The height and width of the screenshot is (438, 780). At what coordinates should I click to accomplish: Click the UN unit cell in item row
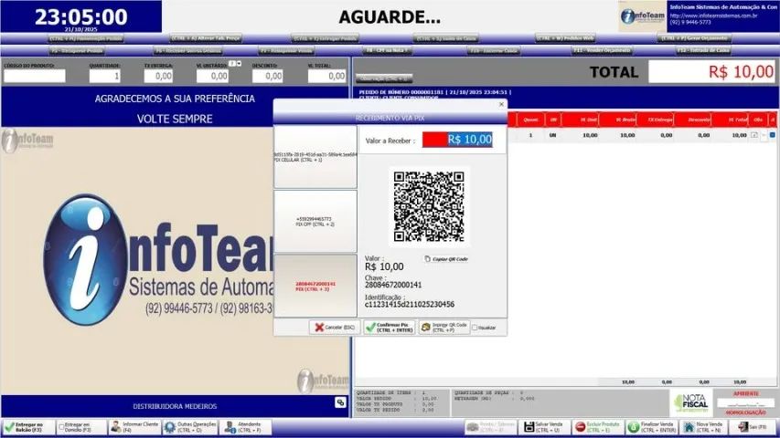click(x=552, y=135)
